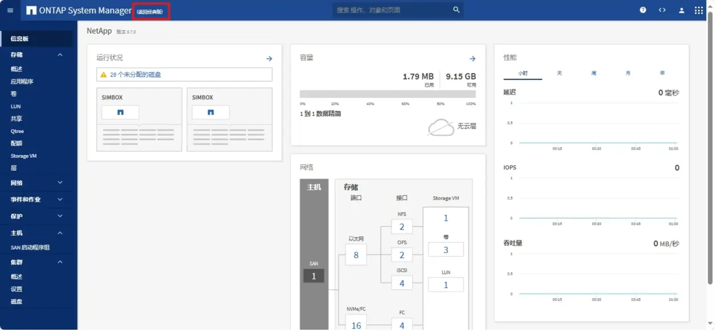Click the 9.15 GB available value

pos(461,76)
